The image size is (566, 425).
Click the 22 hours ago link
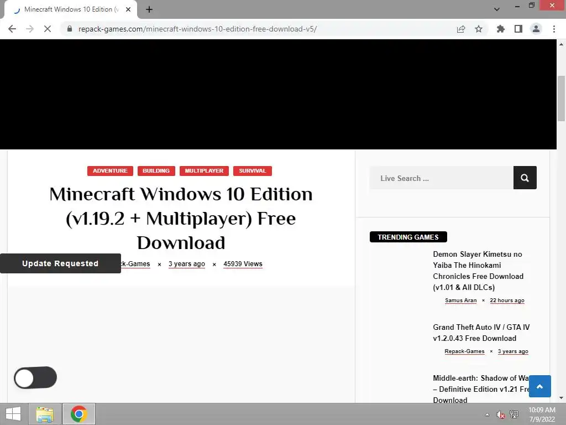point(507,300)
